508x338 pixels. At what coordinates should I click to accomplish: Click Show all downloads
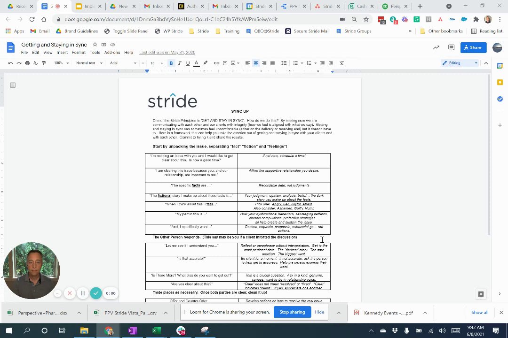480,313
